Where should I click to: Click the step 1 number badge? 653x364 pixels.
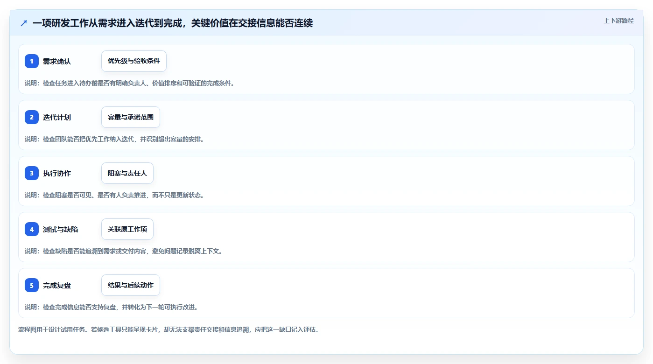[32, 61]
